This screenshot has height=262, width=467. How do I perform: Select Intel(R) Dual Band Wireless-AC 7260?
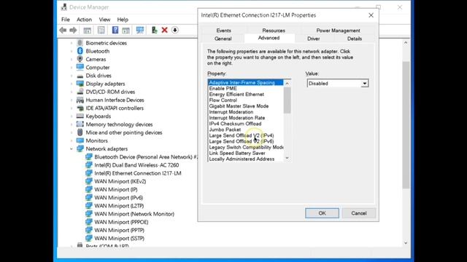coord(136,165)
